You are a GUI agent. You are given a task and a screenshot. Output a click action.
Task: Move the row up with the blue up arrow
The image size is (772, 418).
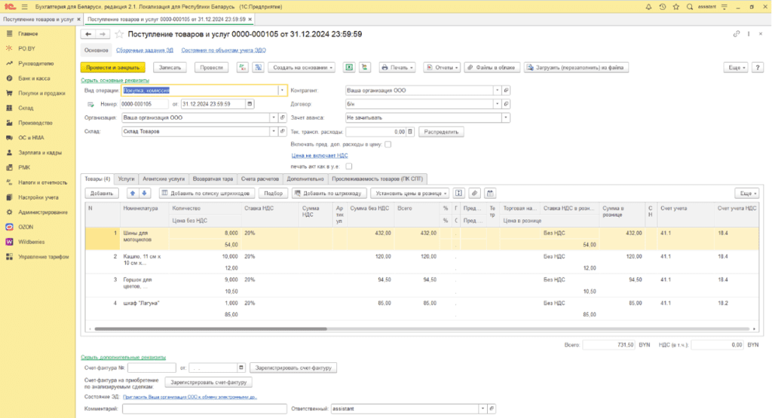(x=131, y=193)
